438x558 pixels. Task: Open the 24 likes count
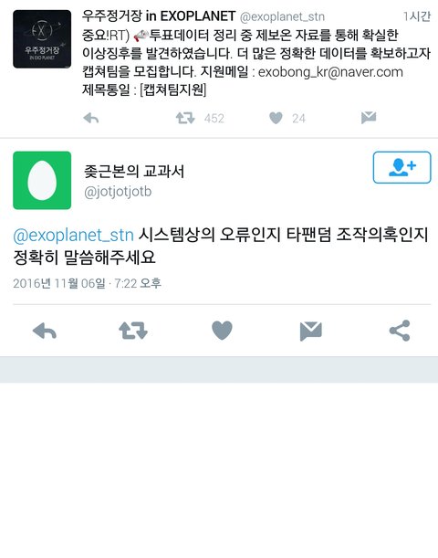298,118
